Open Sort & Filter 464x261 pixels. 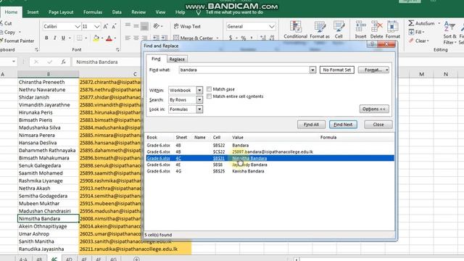[x=449, y=33]
